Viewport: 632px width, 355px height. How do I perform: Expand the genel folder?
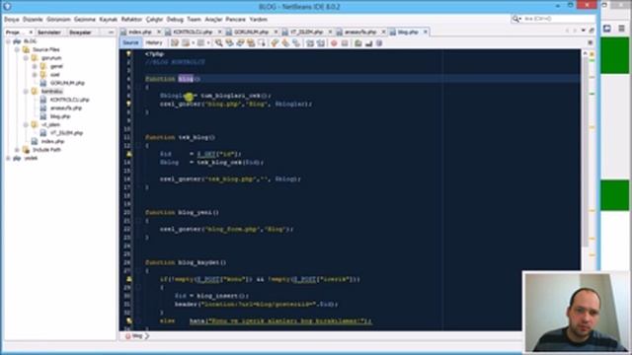click(35, 66)
